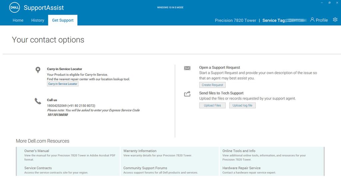
Task: Click the Express Service Code 10110156050
Action: click(x=57, y=115)
